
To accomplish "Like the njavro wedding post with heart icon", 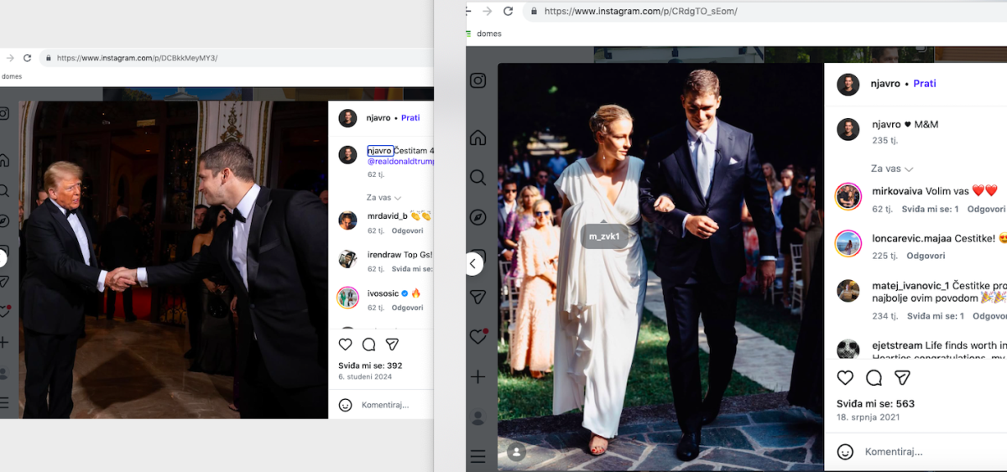I will coord(846,377).
